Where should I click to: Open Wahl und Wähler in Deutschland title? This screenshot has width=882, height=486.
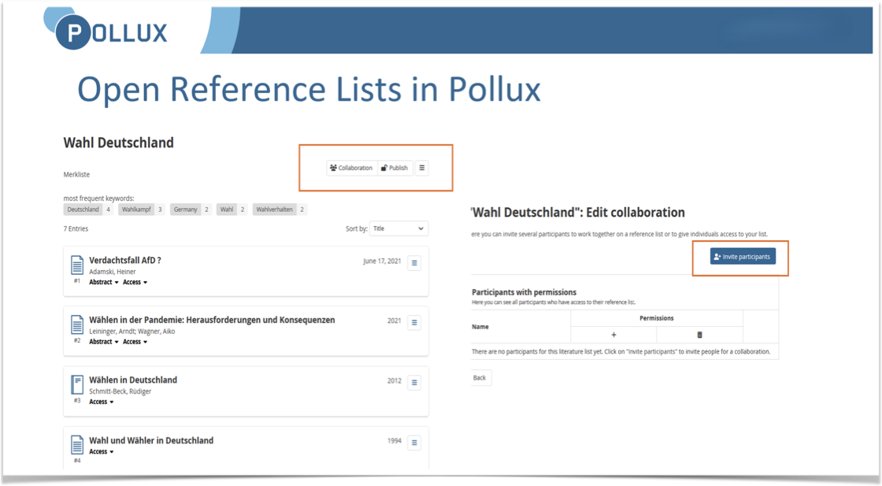pos(151,440)
